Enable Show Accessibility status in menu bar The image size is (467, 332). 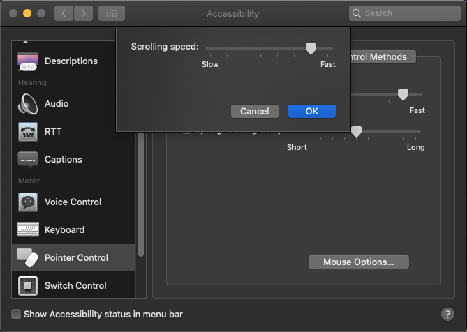click(16, 314)
